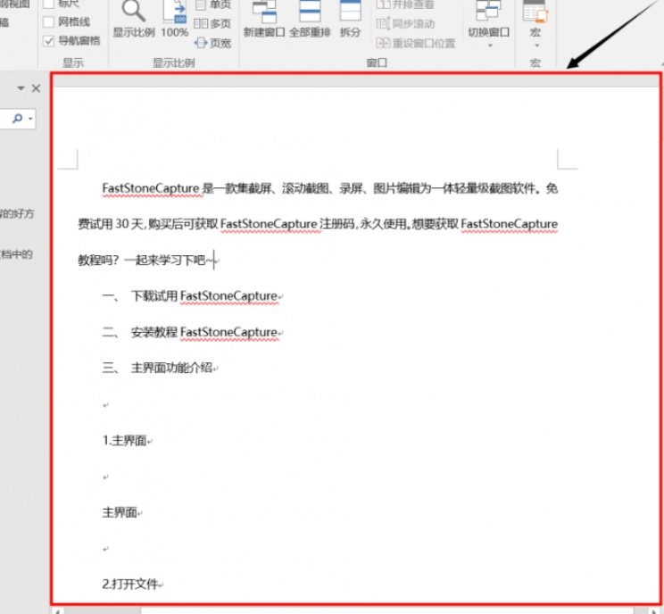Image resolution: width=664 pixels, height=614 pixels.
Task: Arrange windows with 全部重排
Action: click(310, 19)
